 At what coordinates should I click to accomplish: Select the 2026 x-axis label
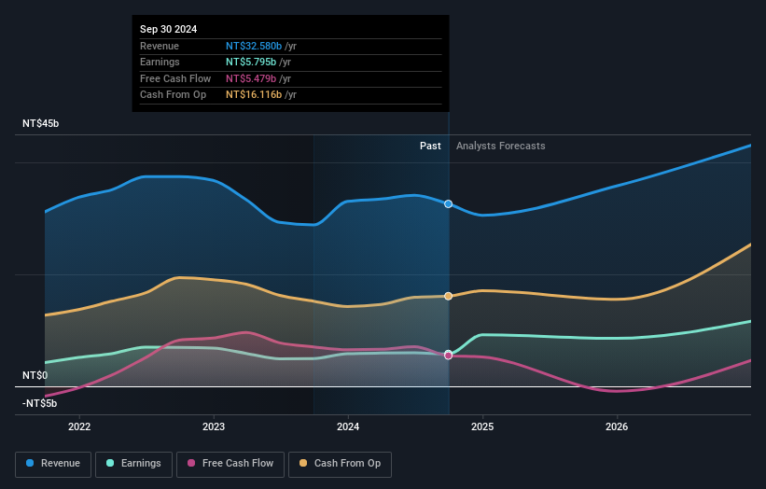coord(617,426)
